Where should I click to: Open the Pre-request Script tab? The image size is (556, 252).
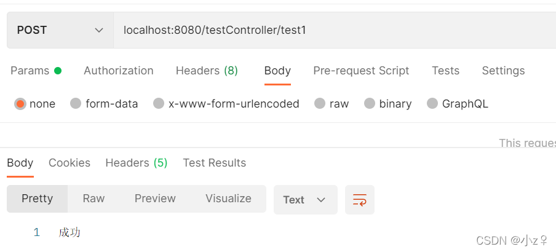361,71
